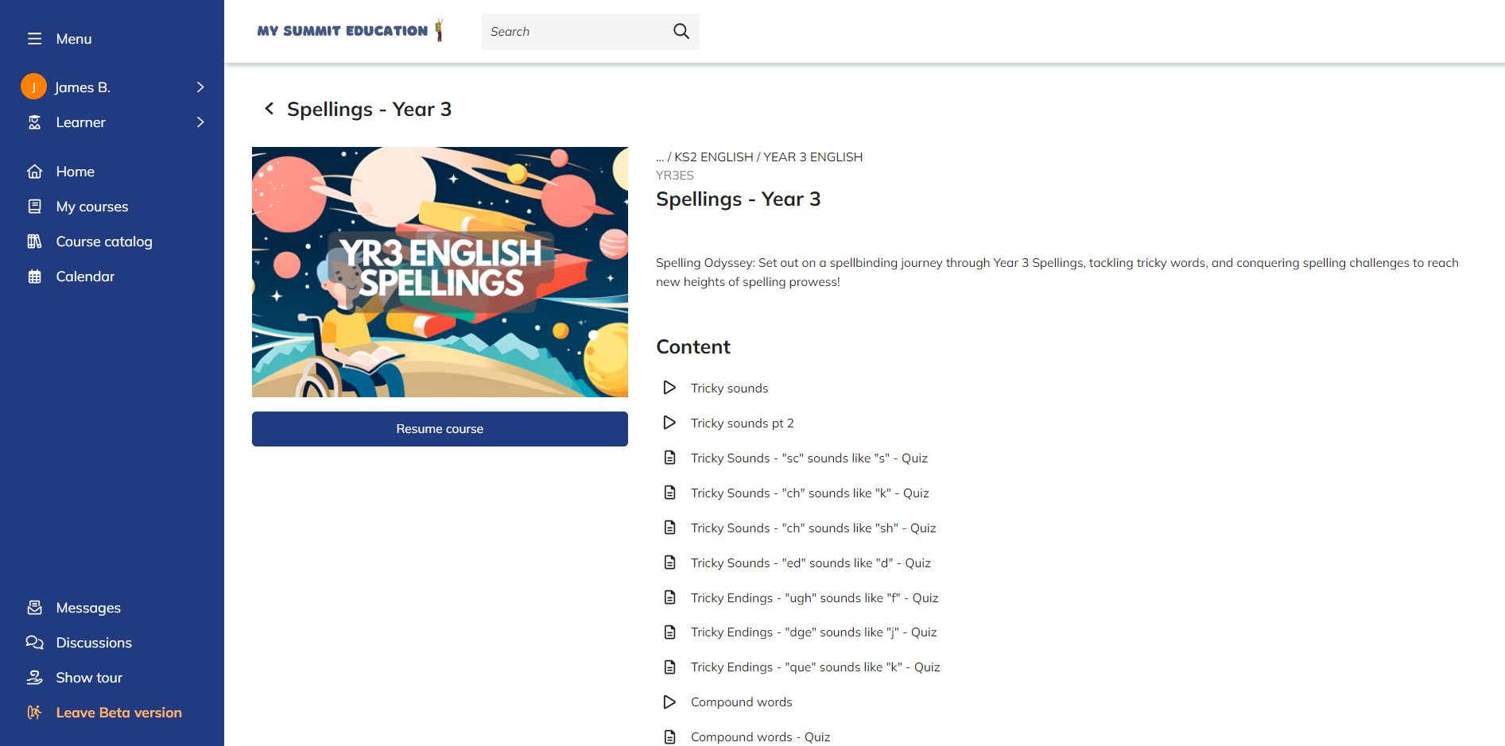Click the Leave Beta version icon
This screenshot has height=746, width=1505.
pyautogui.click(x=34, y=713)
